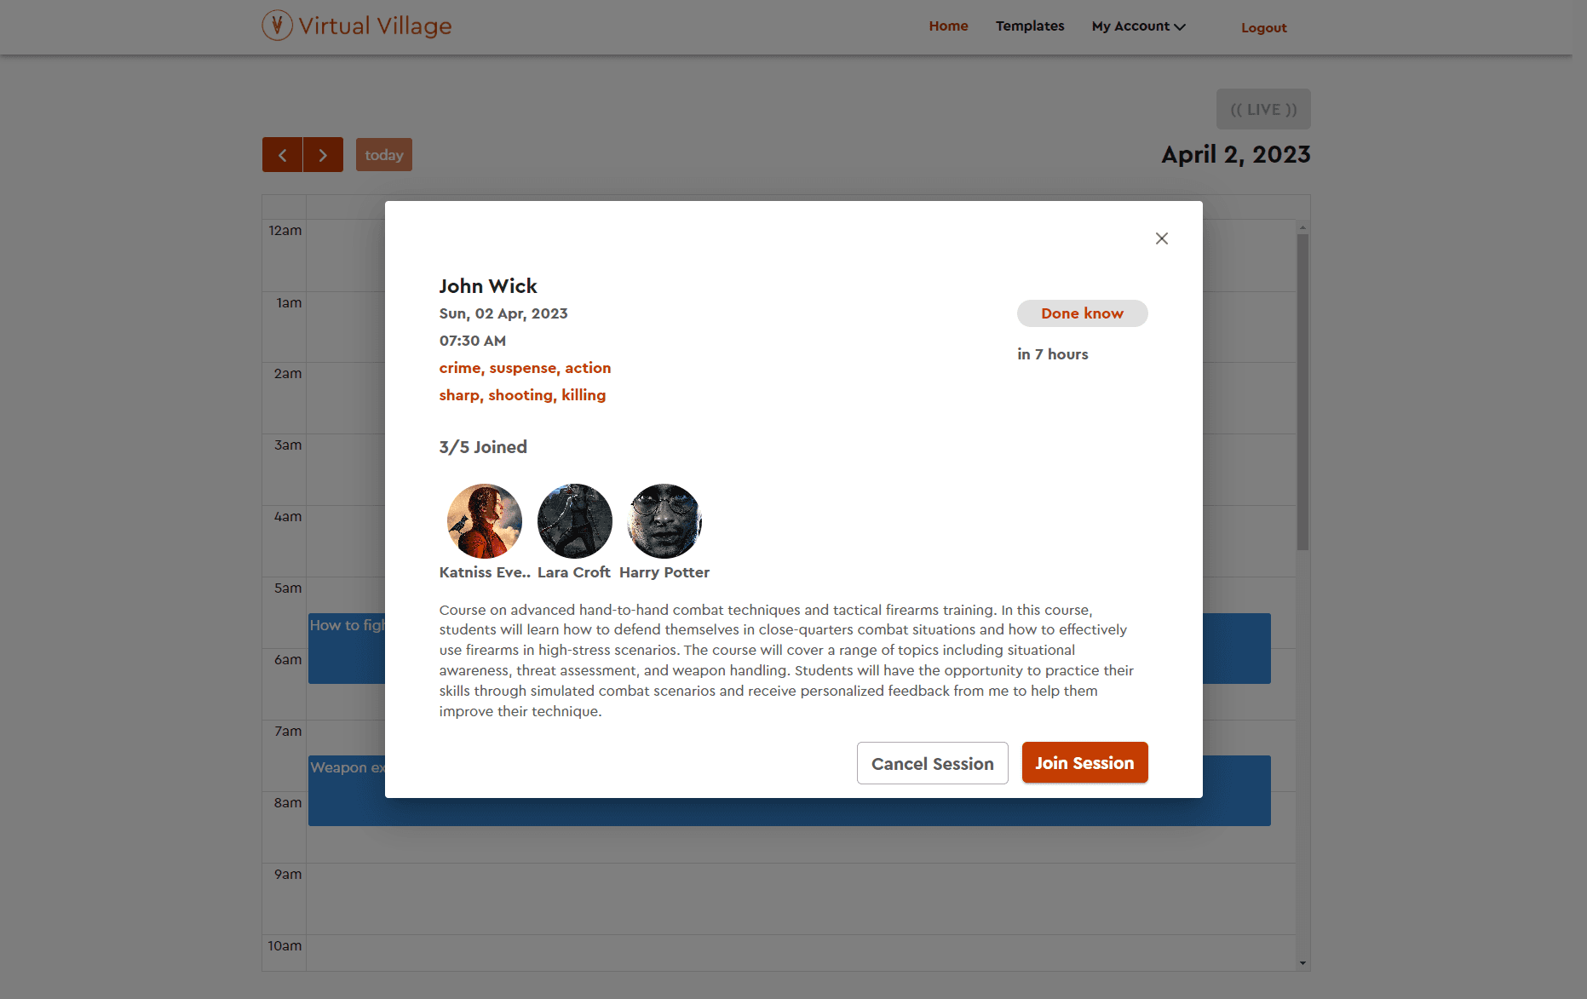The width and height of the screenshot is (1587, 999).
Task: Click the scrollbar down arrow
Action: [x=1302, y=963]
